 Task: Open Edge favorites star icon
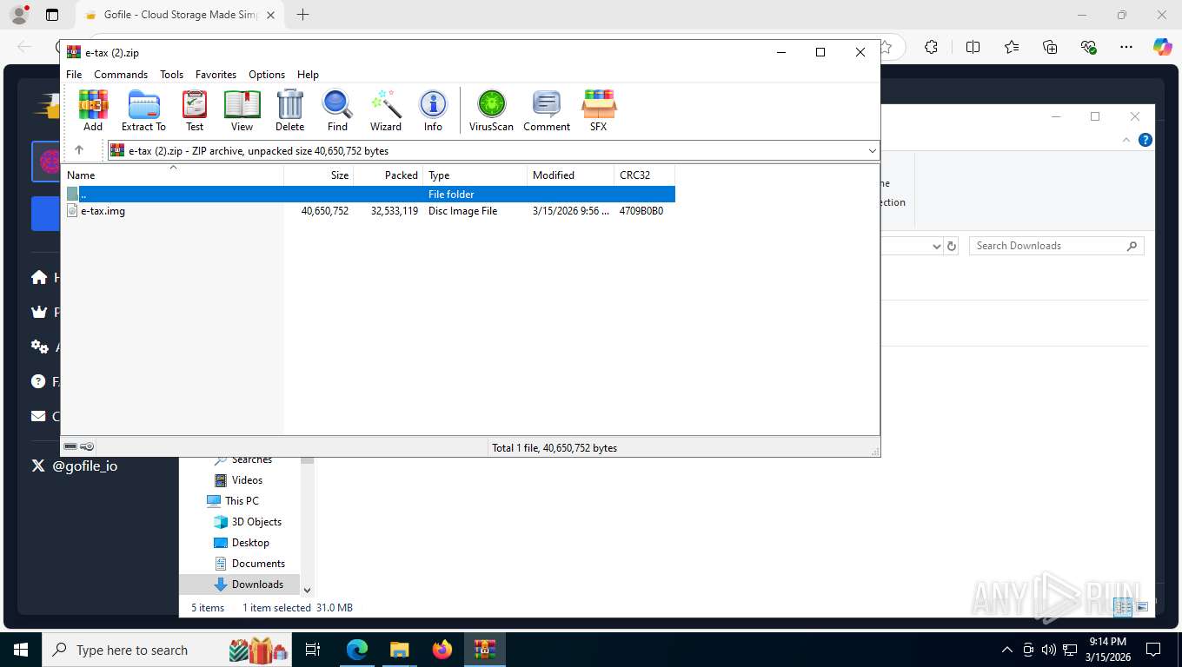(x=1012, y=47)
